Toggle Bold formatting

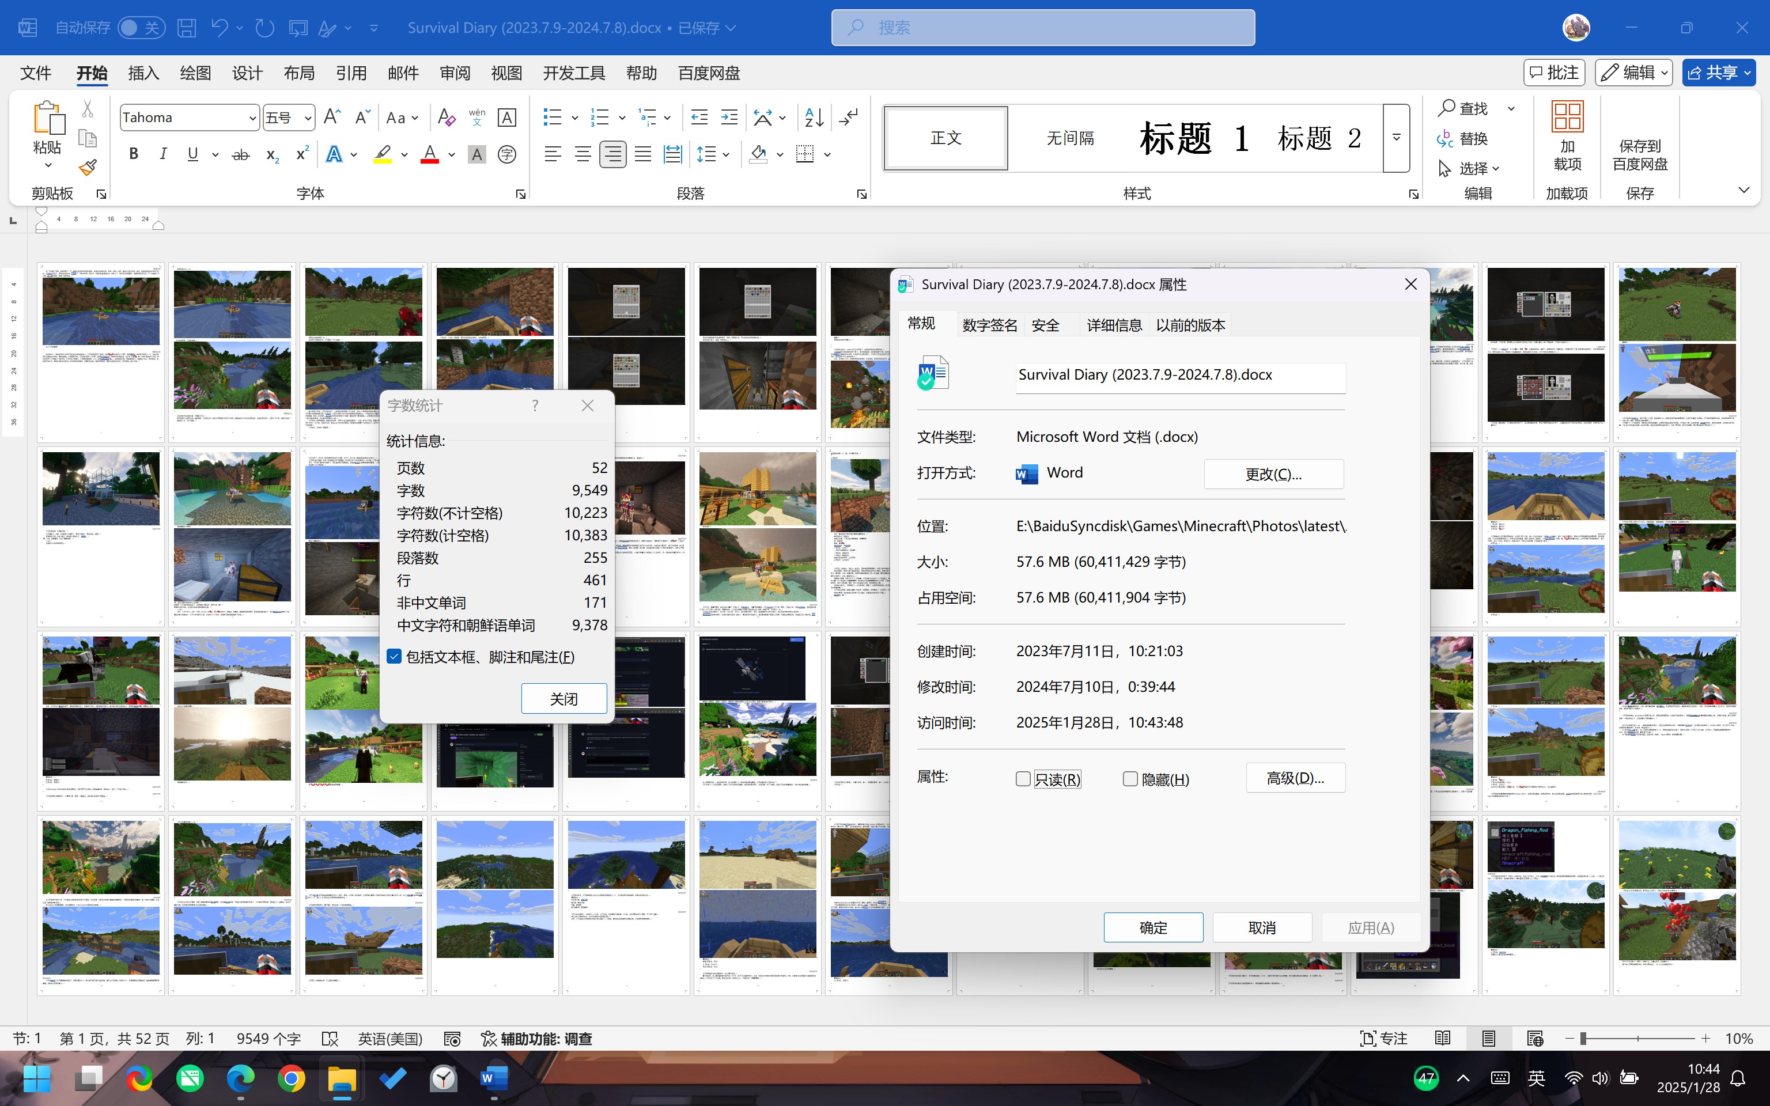tap(133, 154)
